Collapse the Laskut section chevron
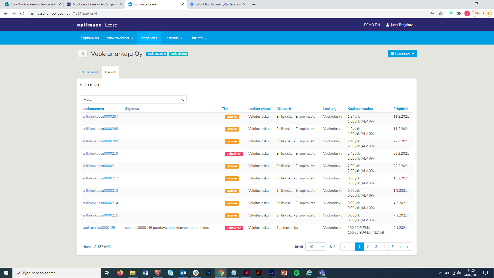This screenshot has width=494, height=278. [x=81, y=85]
